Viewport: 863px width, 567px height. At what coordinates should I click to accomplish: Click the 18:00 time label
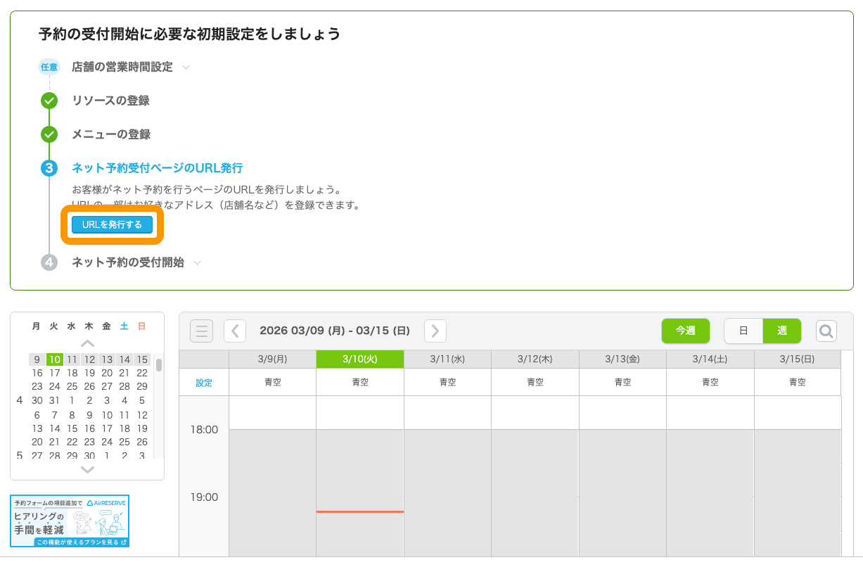coord(204,429)
